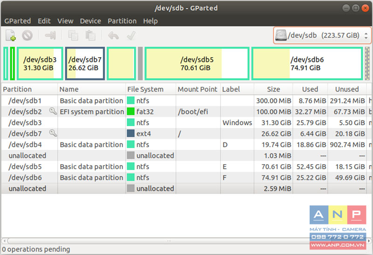The image size is (373, 255).
Task: Open the Edit menu
Action: click(x=44, y=21)
